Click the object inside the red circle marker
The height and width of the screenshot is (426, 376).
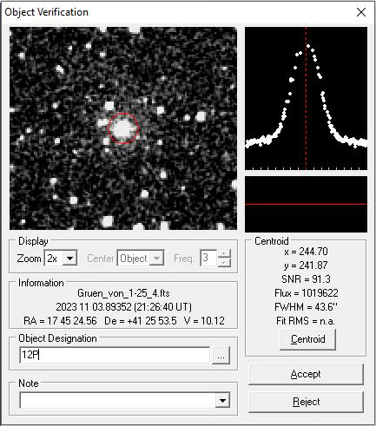123,128
